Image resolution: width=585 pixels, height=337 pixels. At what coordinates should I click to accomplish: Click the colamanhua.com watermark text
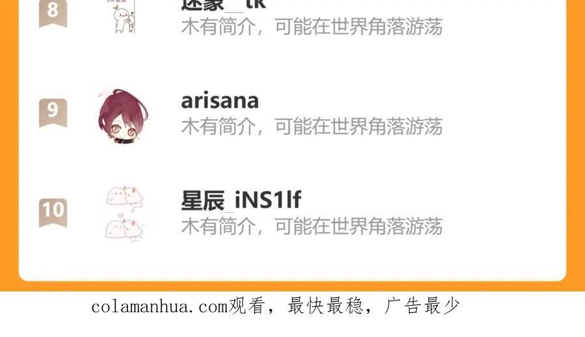point(160,307)
